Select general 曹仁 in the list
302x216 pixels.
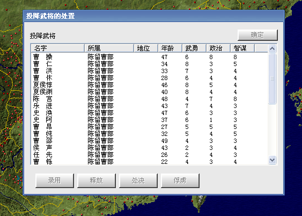point(149,64)
